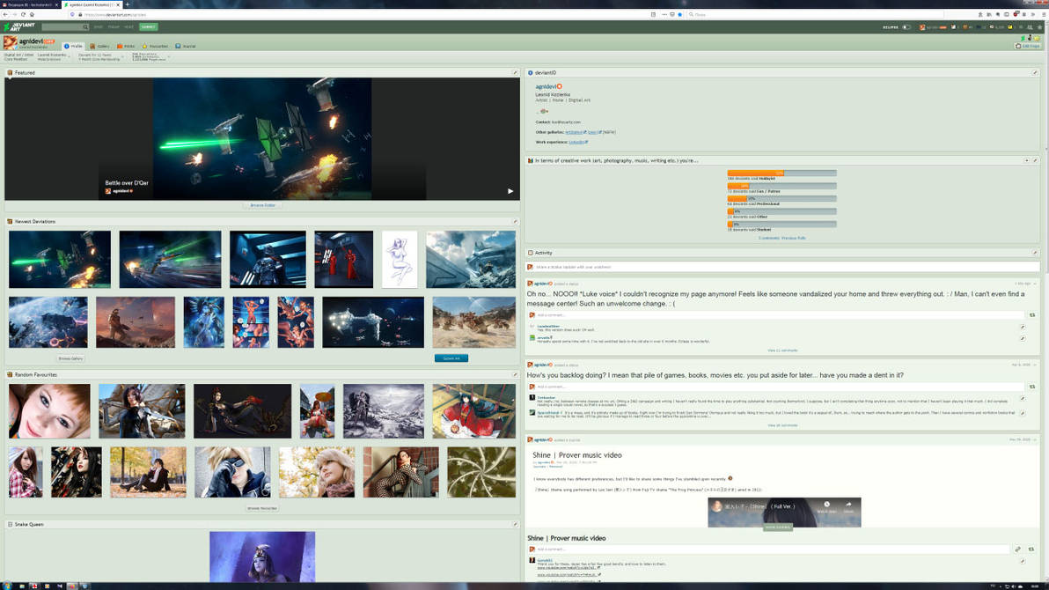
Task: Click Browse Folder under the Featured image
Action: 262,205
